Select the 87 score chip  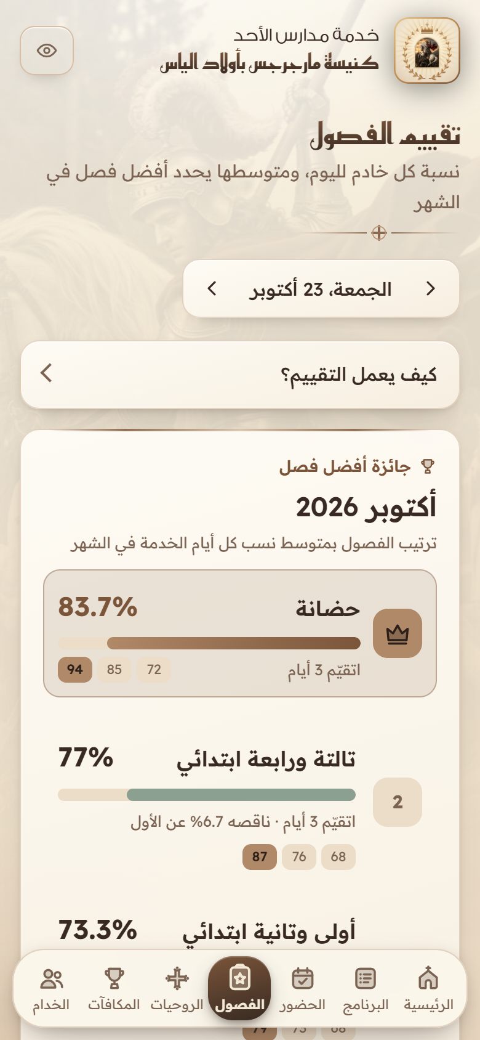(260, 857)
